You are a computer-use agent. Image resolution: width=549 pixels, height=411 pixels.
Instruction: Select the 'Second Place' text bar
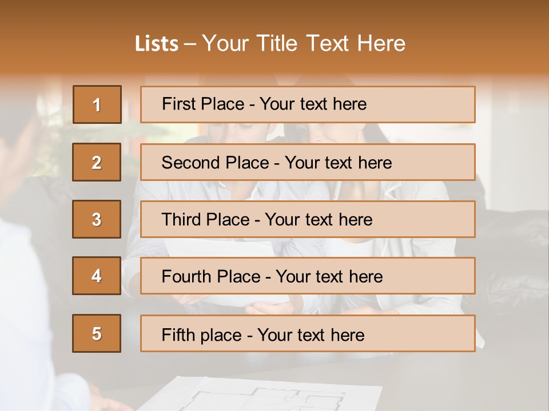308,162
